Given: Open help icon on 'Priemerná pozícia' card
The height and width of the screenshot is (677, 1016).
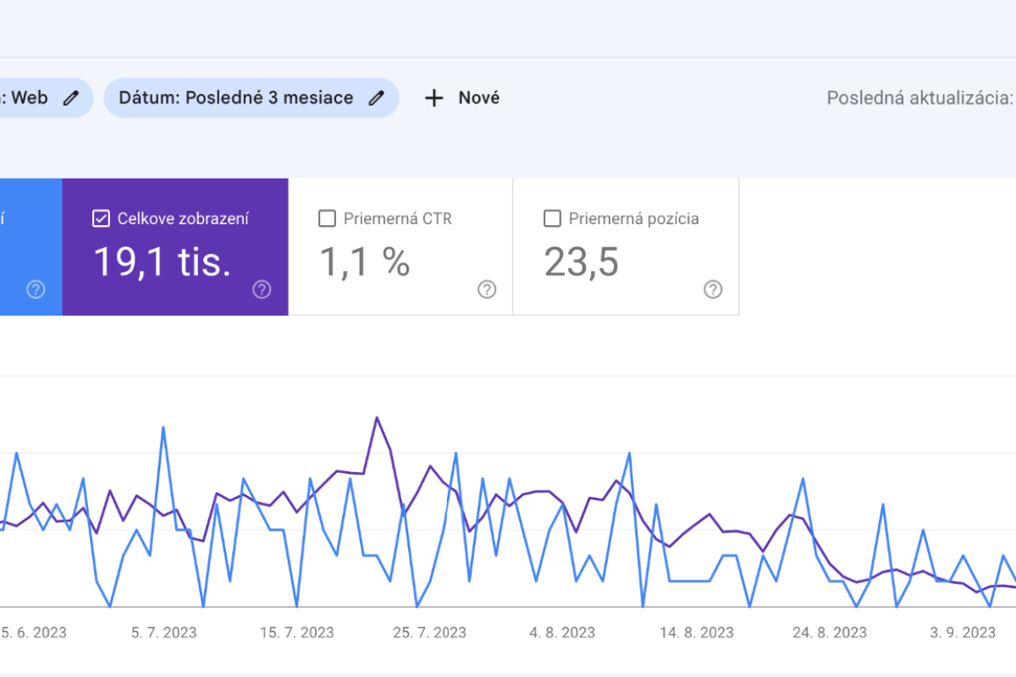Looking at the screenshot, I should tap(713, 290).
